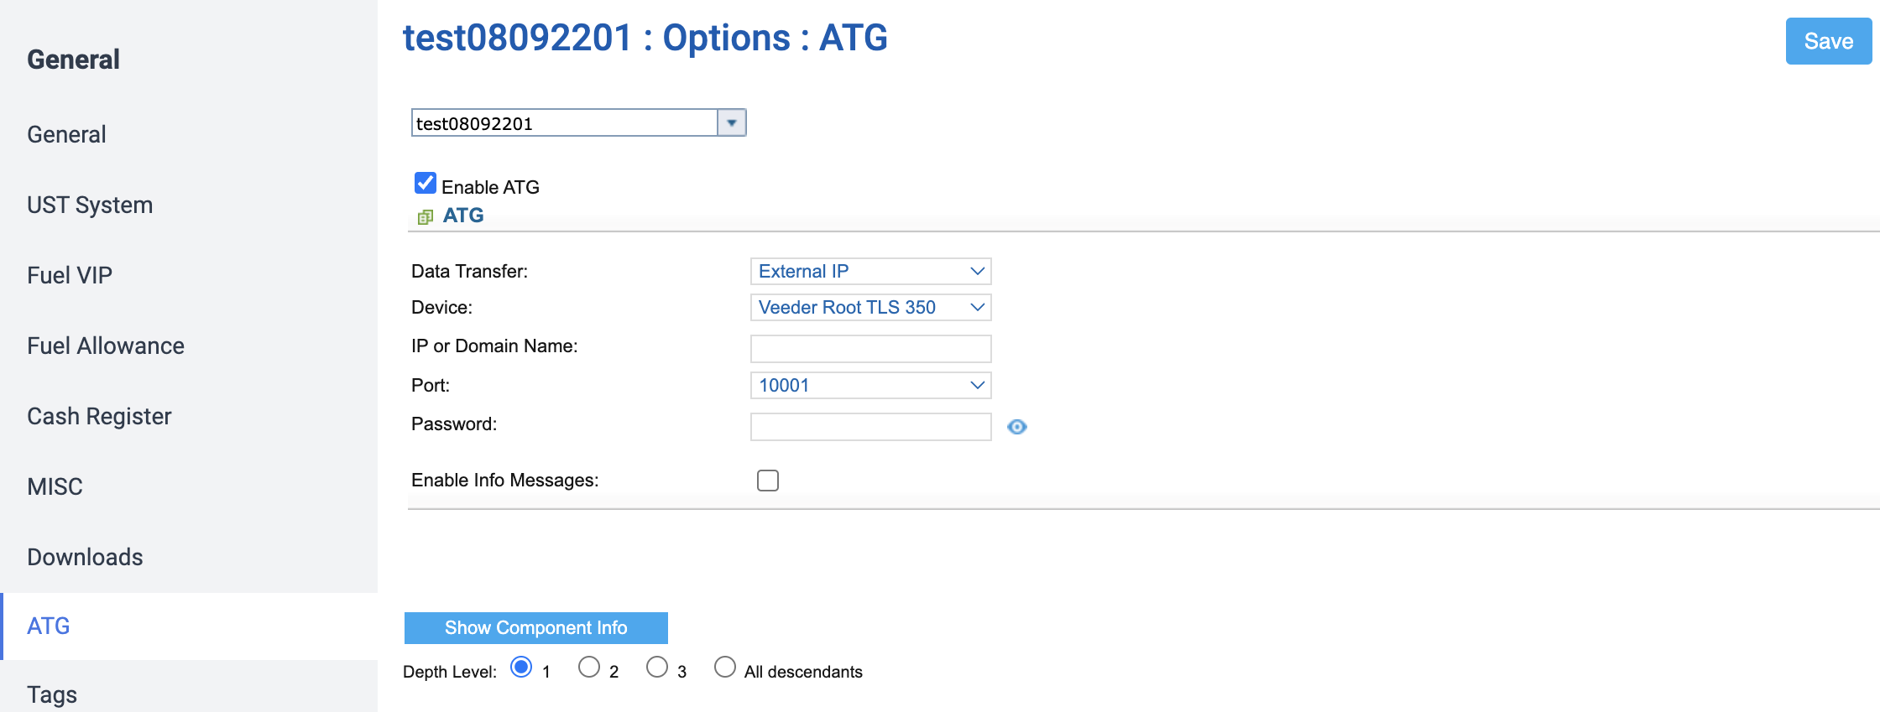Open the test08092201 combo box arrow
The width and height of the screenshot is (1880, 712).
coord(732,123)
